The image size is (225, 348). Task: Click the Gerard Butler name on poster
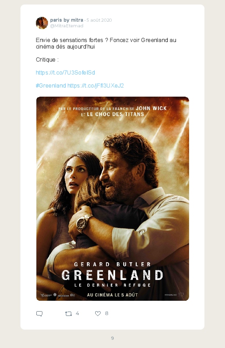[112, 264]
